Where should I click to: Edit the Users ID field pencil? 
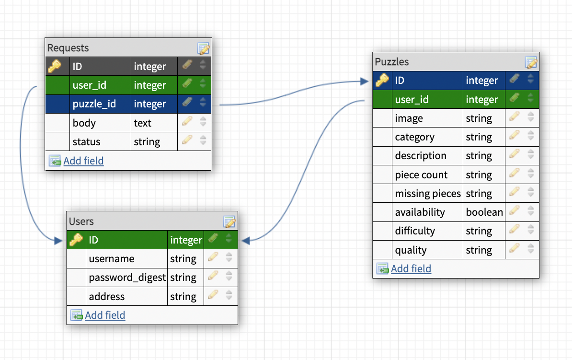click(213, 238)
